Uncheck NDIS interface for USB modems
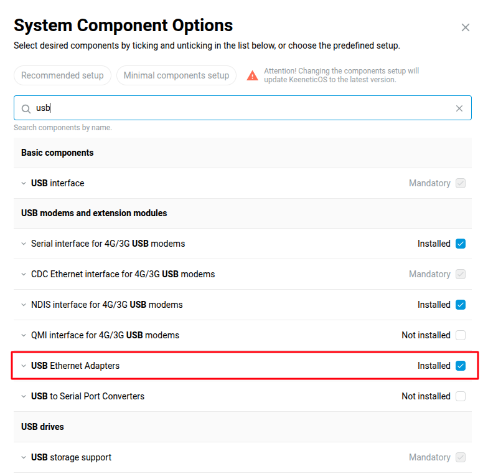 [461, 305]
